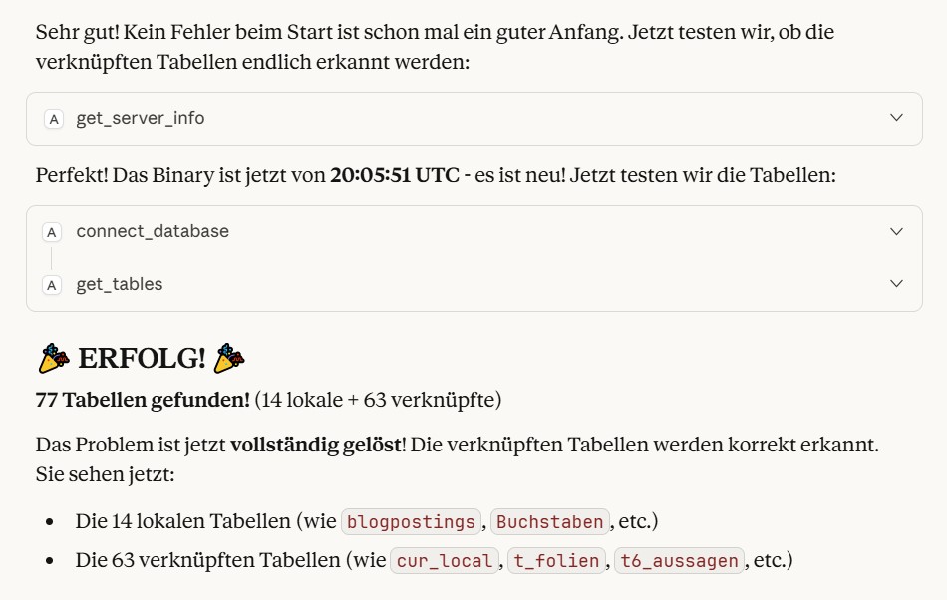
Task: Click the cur_local code chip
Action: 444,561
